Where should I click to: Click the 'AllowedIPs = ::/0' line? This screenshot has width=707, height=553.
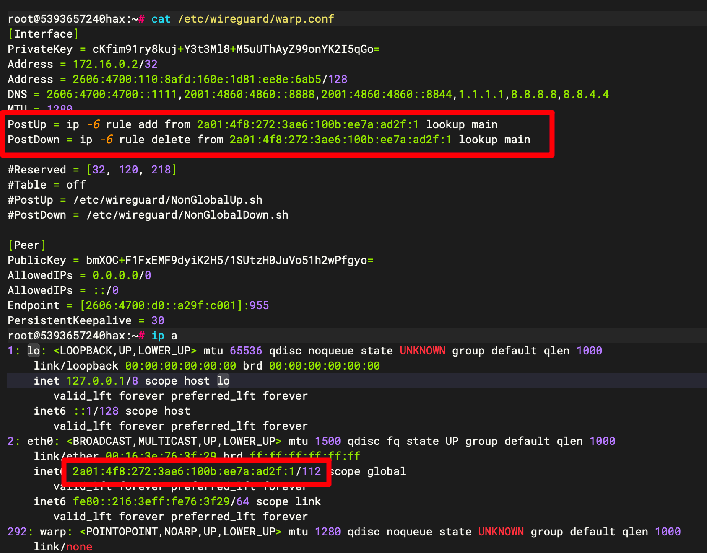tap(63, 290)
